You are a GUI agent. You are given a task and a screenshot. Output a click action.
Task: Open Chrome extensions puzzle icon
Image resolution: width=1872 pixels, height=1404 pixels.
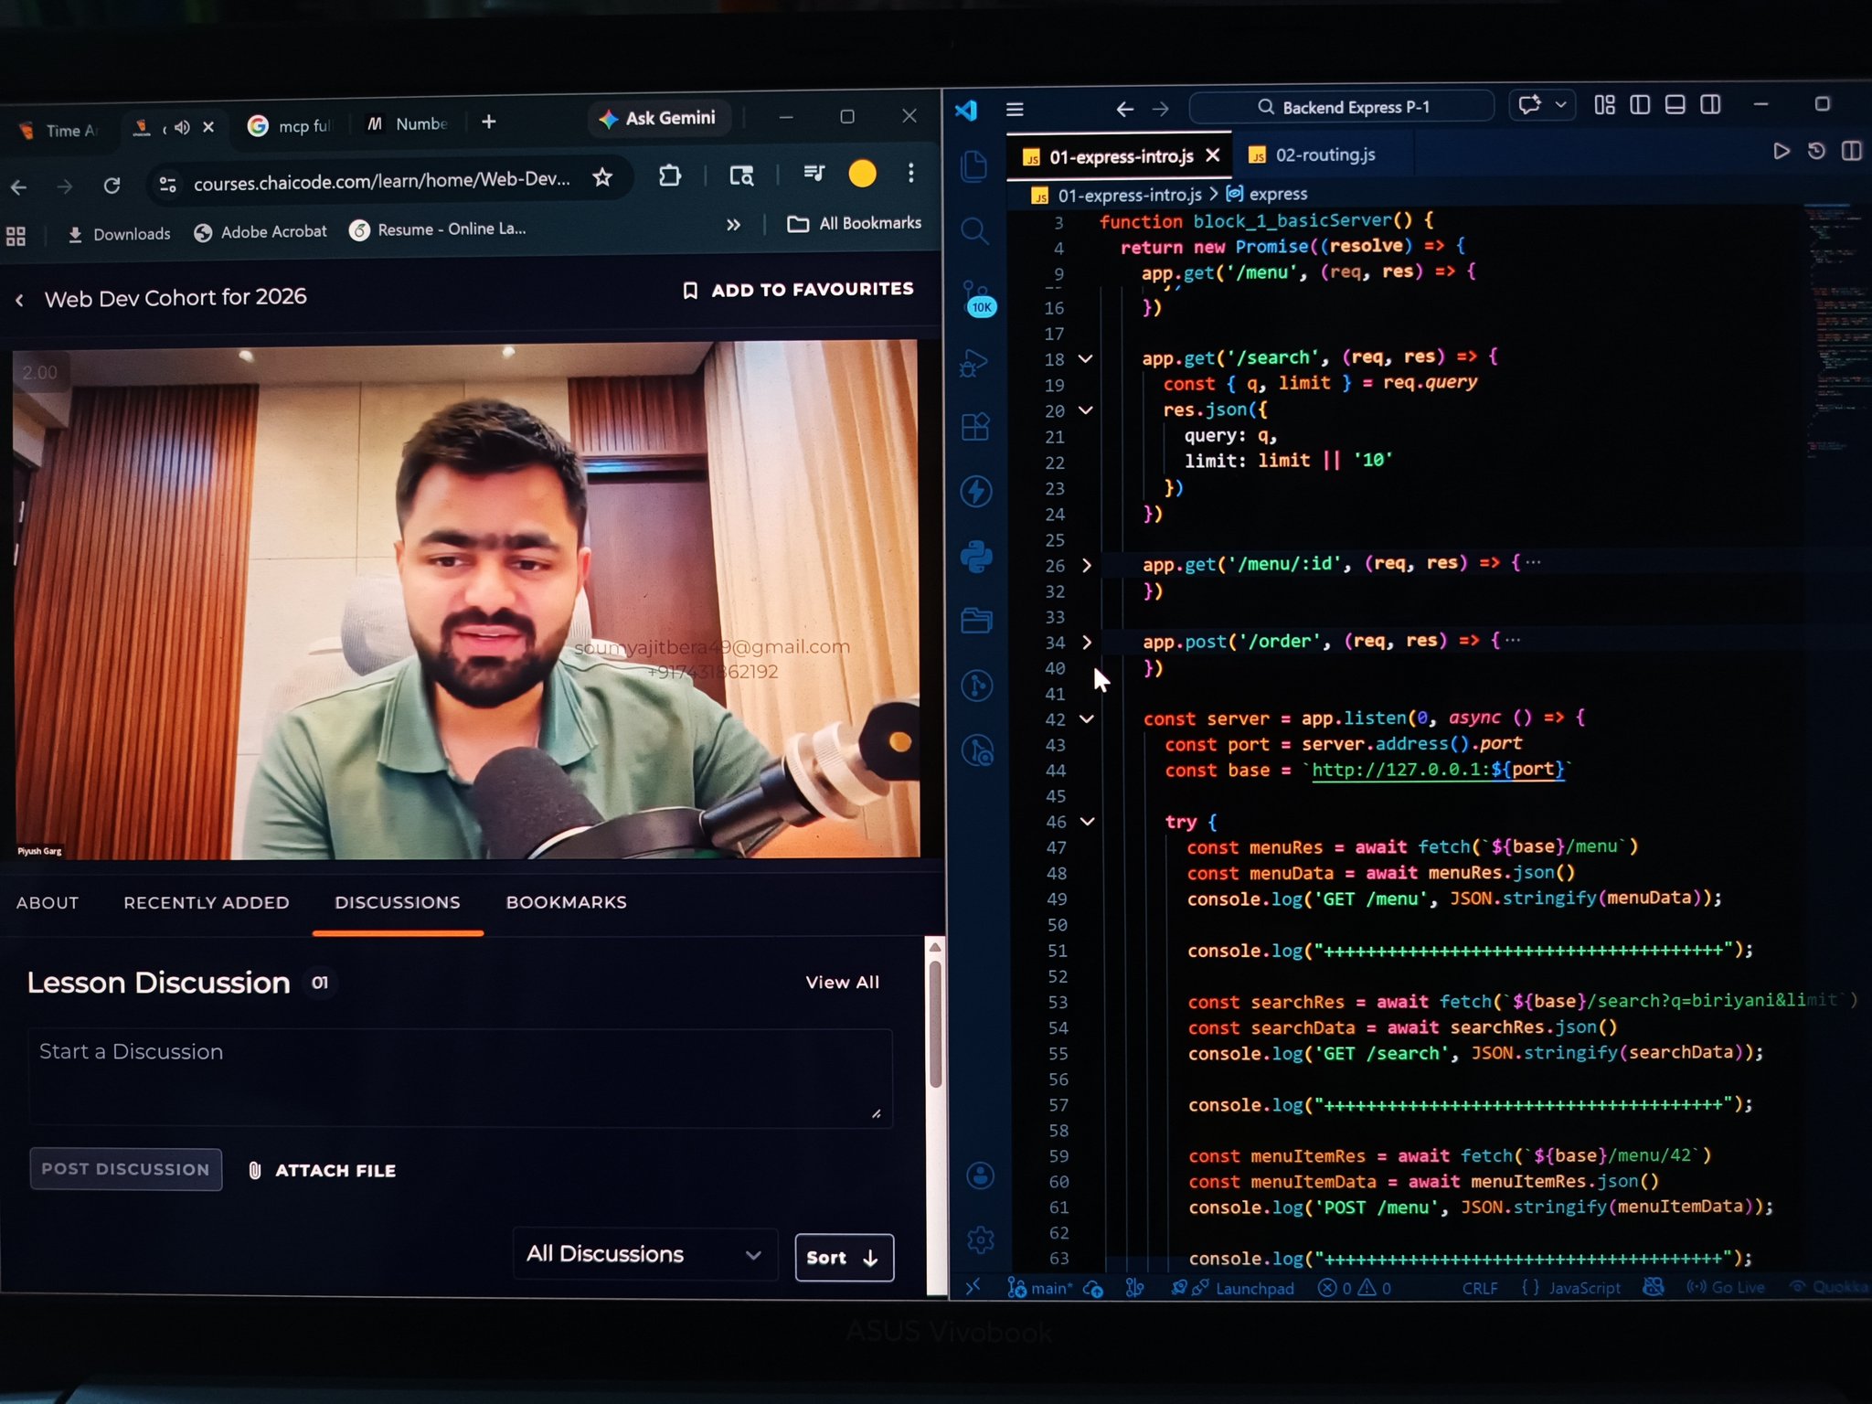[x=670, y=175]
